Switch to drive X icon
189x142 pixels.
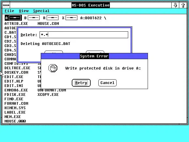[70, 18]
